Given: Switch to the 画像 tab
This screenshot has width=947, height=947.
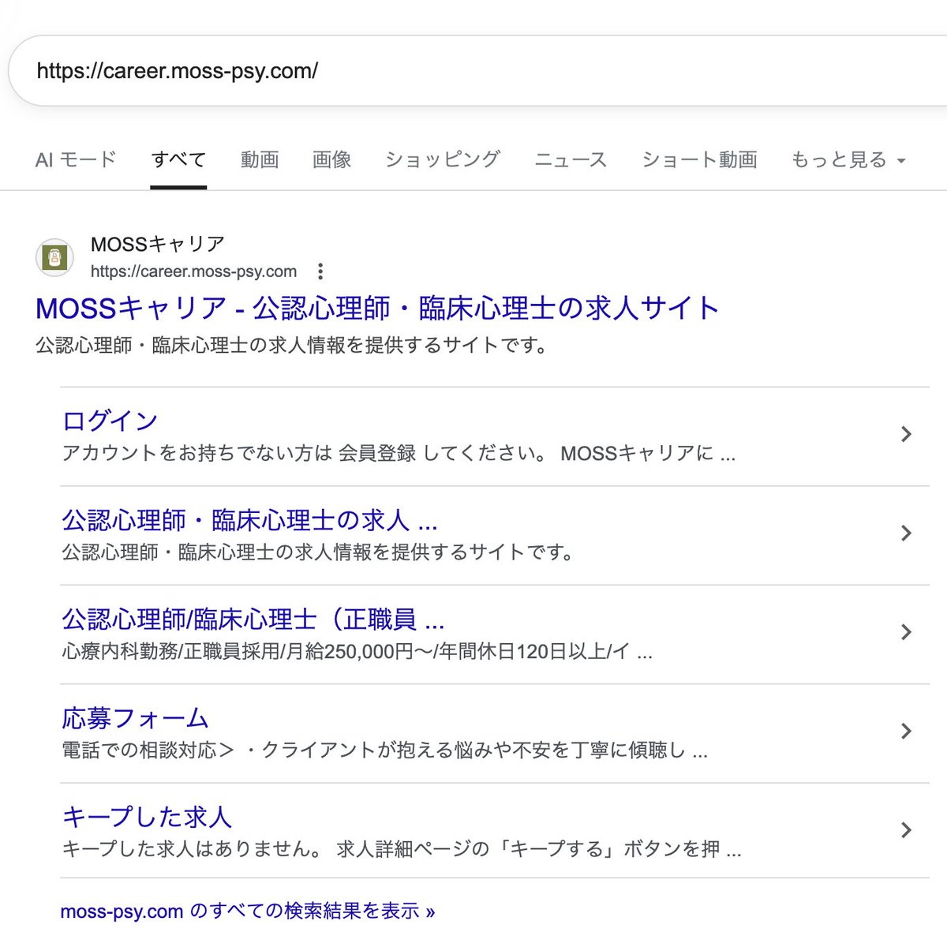Looking at the screenshot, I should click(331, 160).
